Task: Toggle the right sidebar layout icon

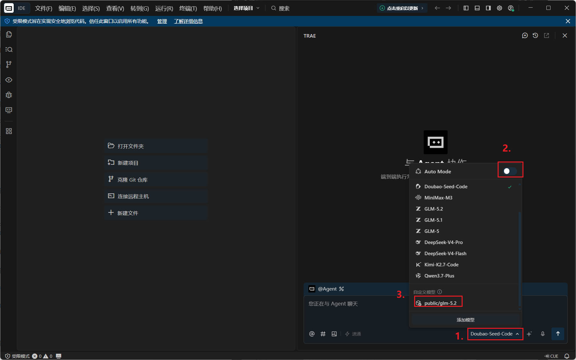Action: pyautogui.click(x=488, y=8)
